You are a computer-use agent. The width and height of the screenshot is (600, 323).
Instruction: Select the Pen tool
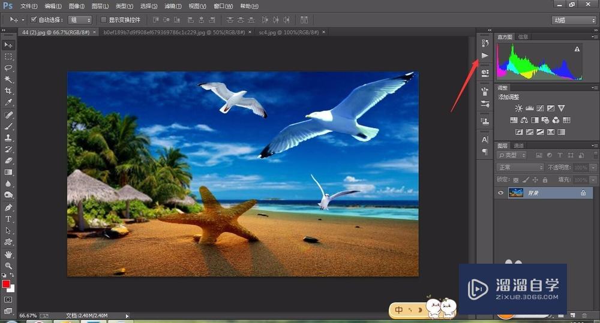pos(8,207)
